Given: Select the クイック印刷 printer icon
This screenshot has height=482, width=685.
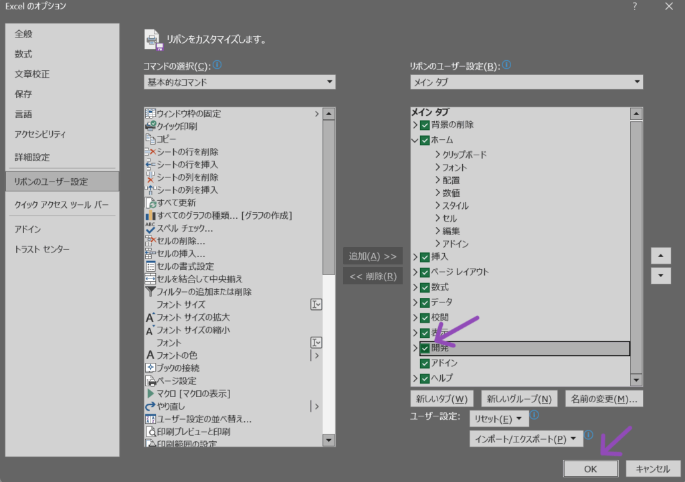Looking at the screenshot, I should [x=150, y=127].
